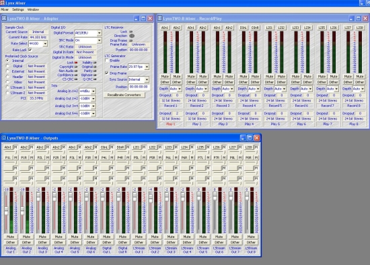
Task: Click the Record/Play window system icon
Action: click(x=160, y=18)
